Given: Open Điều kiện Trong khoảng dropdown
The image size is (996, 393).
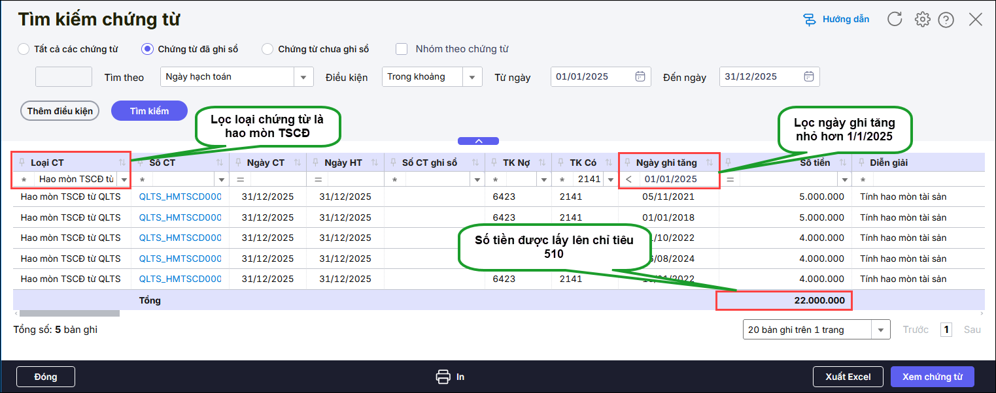Looking at the screenshot, I should click(x=472, y=77).
